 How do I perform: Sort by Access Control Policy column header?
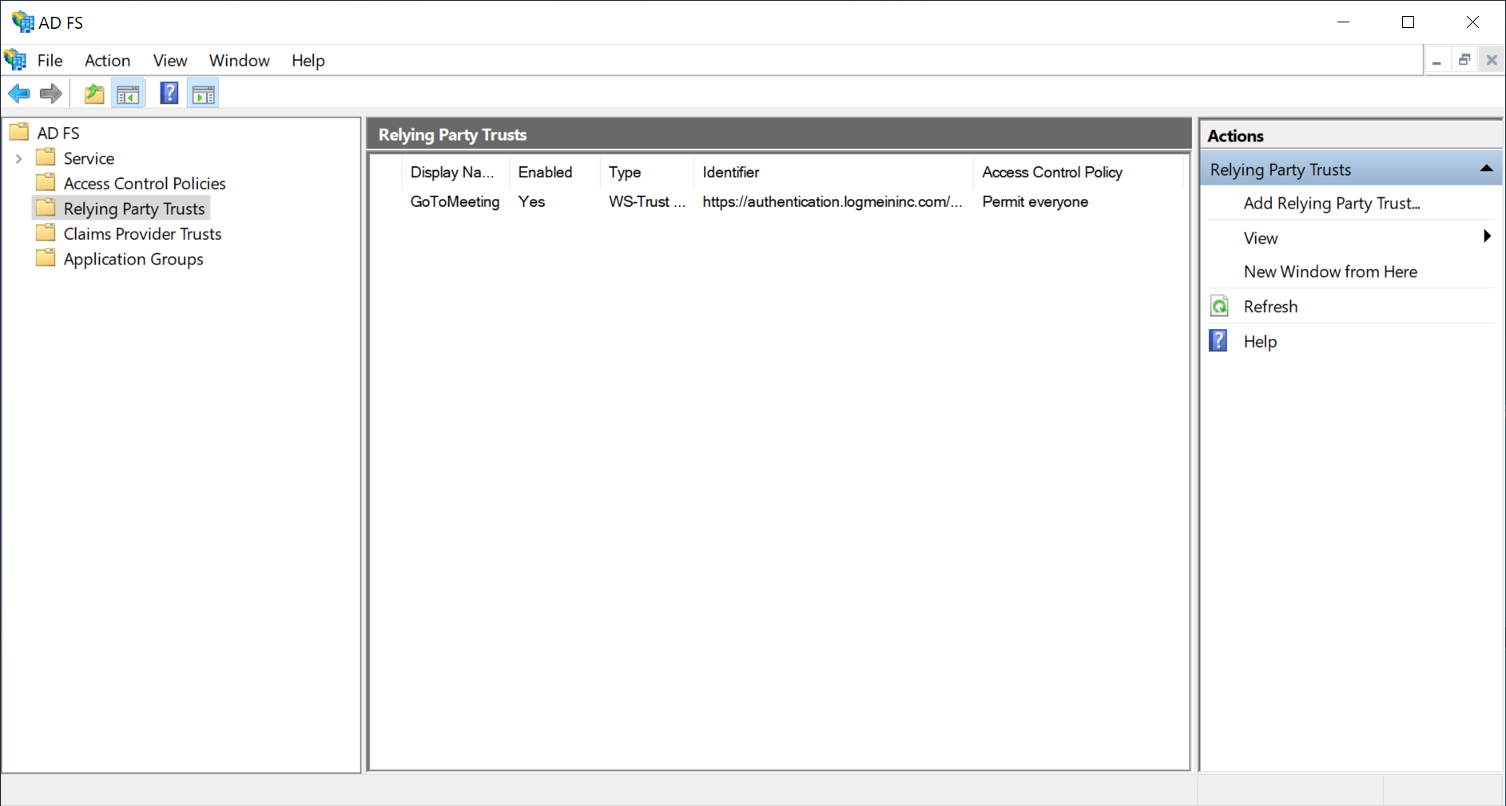pyautogui.click(x=1051, y=173)
